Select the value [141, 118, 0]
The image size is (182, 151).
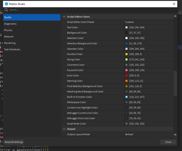[x=136, y=86]
